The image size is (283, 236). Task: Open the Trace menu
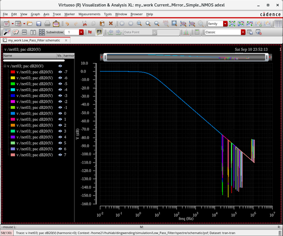click(56, 14)
